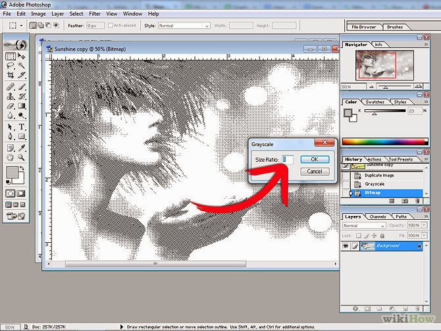This screenshot has width=441, height=331.
Task: Select the Magic Wand tool
Action: coord(21,66)
